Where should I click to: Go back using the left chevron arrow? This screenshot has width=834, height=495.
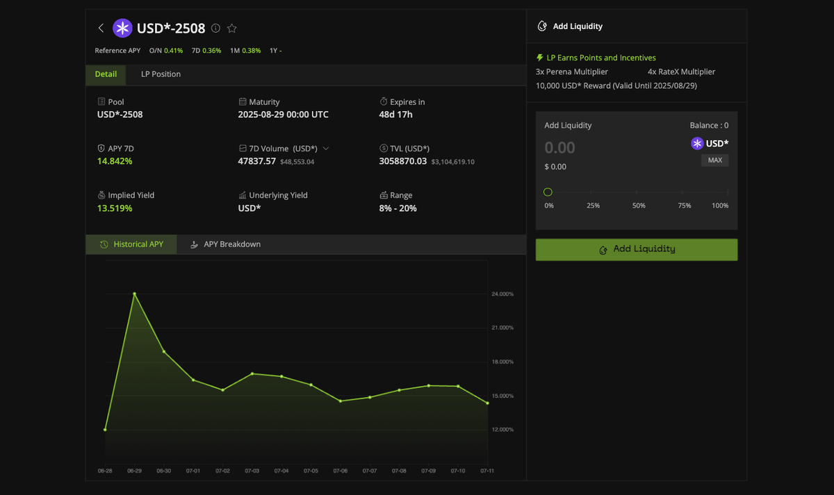(x=101, y=28)
